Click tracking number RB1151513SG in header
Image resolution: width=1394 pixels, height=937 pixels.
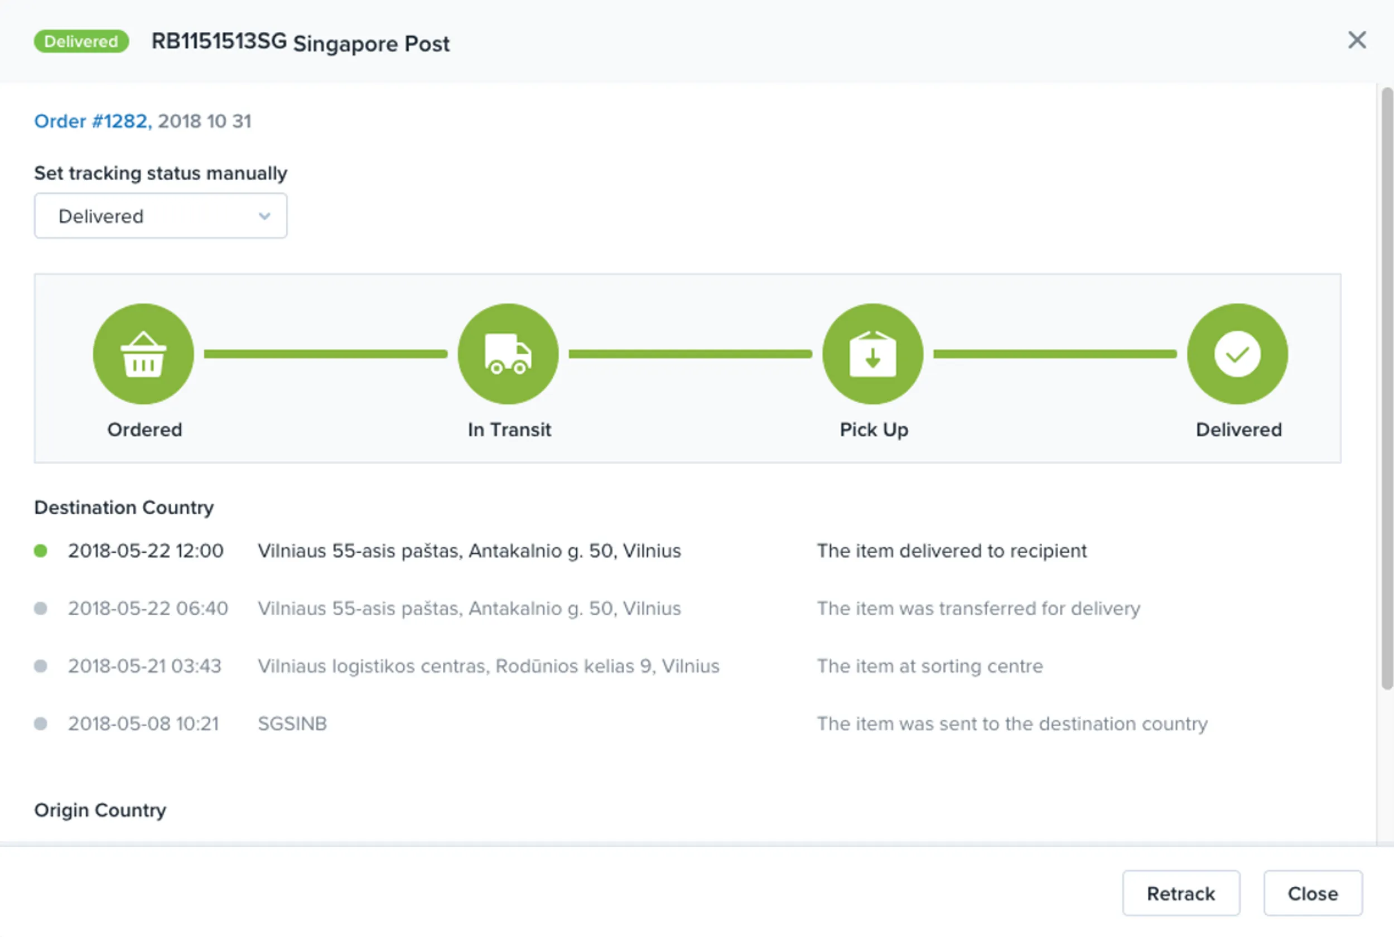pyautogui.click(x=219, y=41)
